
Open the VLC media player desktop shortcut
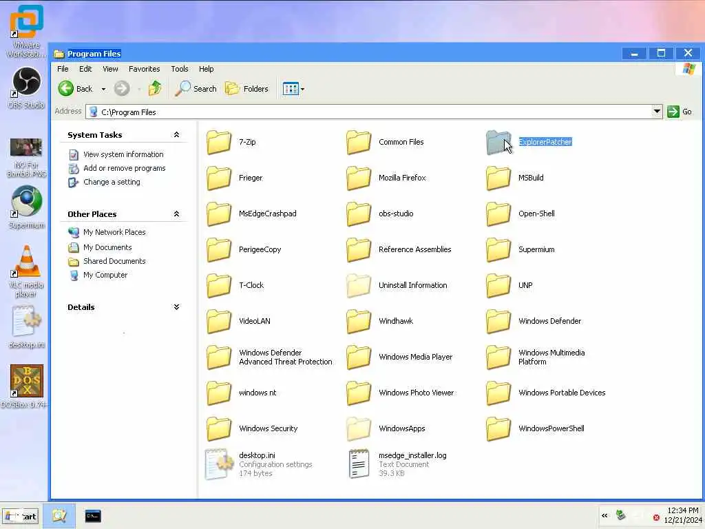pyautogui.click(x=26, y=271)
